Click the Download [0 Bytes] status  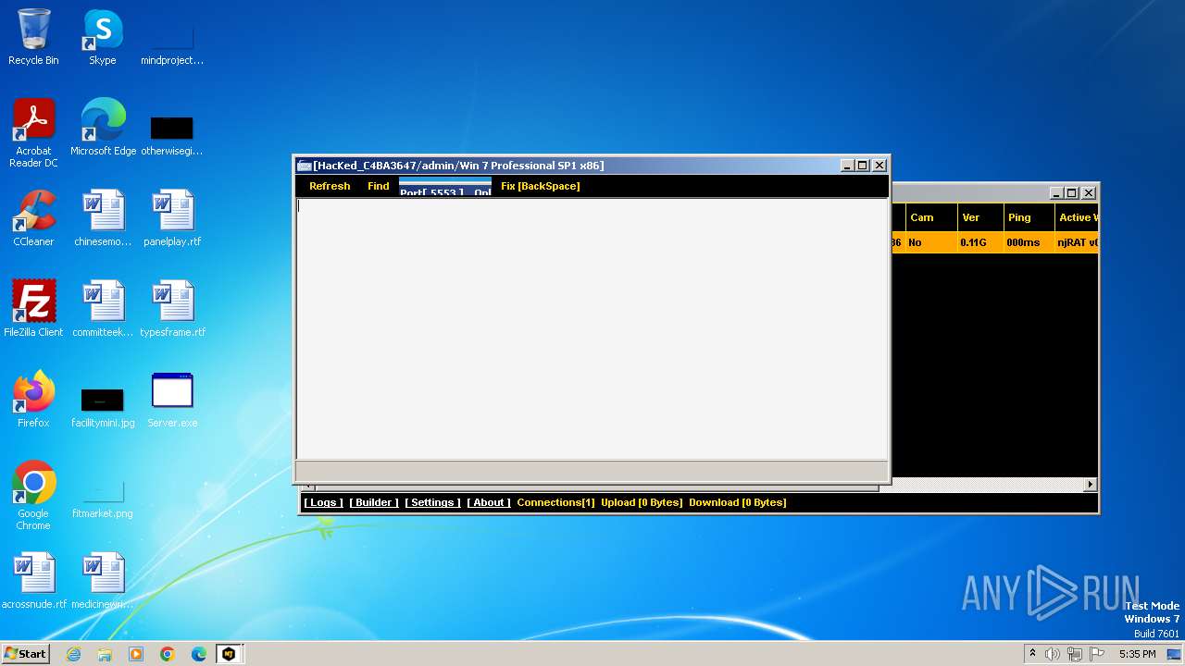(x=738, y=502)
